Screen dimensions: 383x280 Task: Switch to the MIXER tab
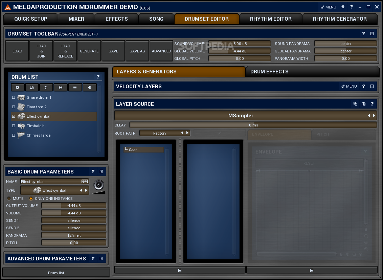(76, 19)
